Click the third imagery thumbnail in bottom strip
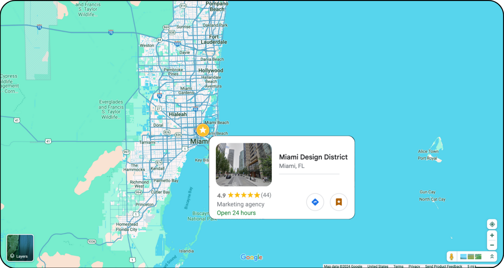The image size is (504, 268). tap(478, 257)
